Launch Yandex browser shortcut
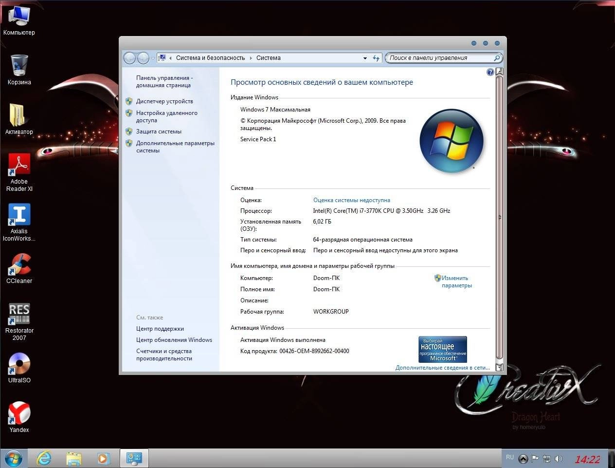 tap(19, 417)
